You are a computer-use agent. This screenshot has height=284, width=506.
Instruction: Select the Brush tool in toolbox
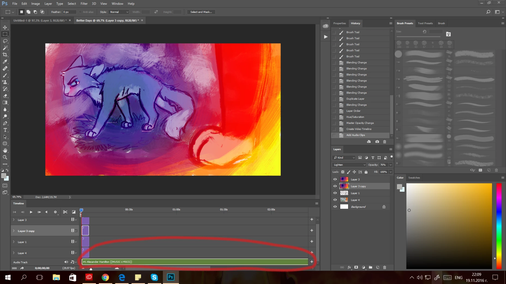5,75
